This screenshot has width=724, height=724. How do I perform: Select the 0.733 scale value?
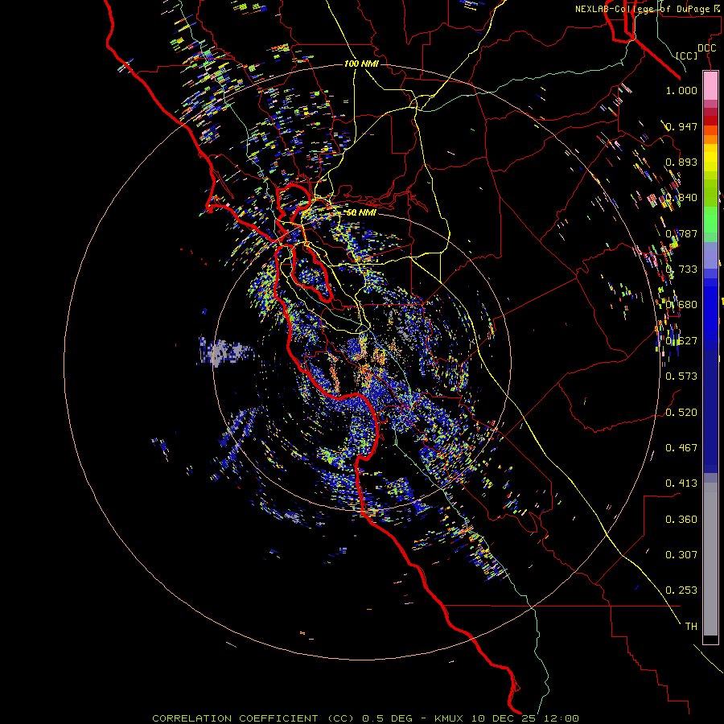tap(681, 269)
